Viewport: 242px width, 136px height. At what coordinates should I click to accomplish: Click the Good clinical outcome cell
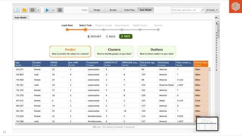coord(197,100)
